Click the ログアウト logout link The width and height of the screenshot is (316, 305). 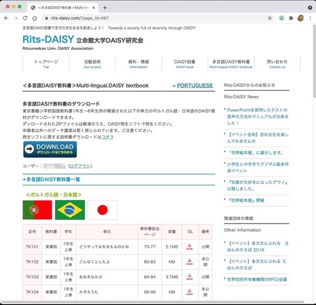tap(80, 166)
